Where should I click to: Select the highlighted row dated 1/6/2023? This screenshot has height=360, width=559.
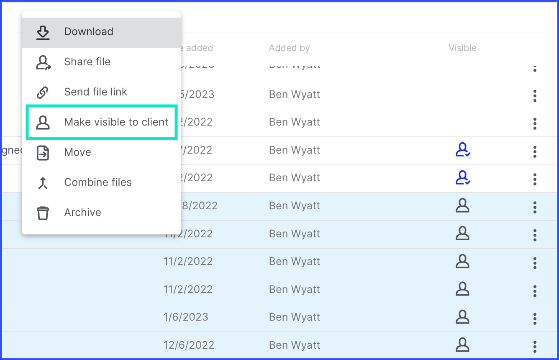(x=279, y=317)
